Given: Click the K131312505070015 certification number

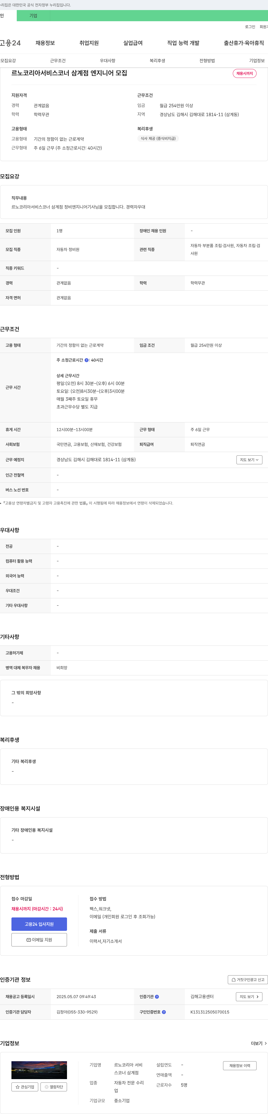Looking at the screenshot, I should click(x=210, y=1012).
